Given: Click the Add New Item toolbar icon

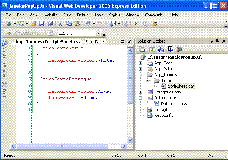Looking at the screenshot, I should click(21, 24).
